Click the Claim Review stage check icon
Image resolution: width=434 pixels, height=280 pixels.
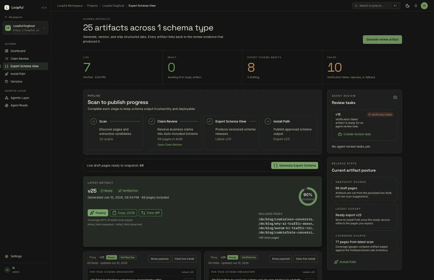[x=152, y=122]
